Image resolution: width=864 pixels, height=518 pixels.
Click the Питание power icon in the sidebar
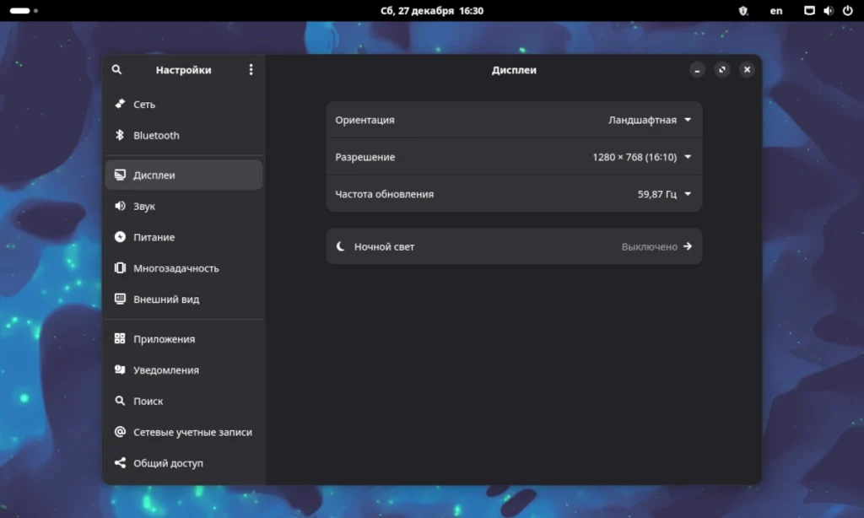point(120,237)
